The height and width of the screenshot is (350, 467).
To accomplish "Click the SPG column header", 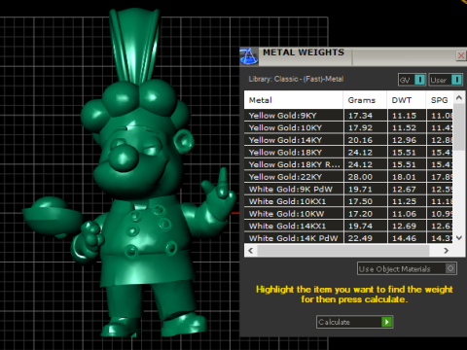I will coord(440,100).
